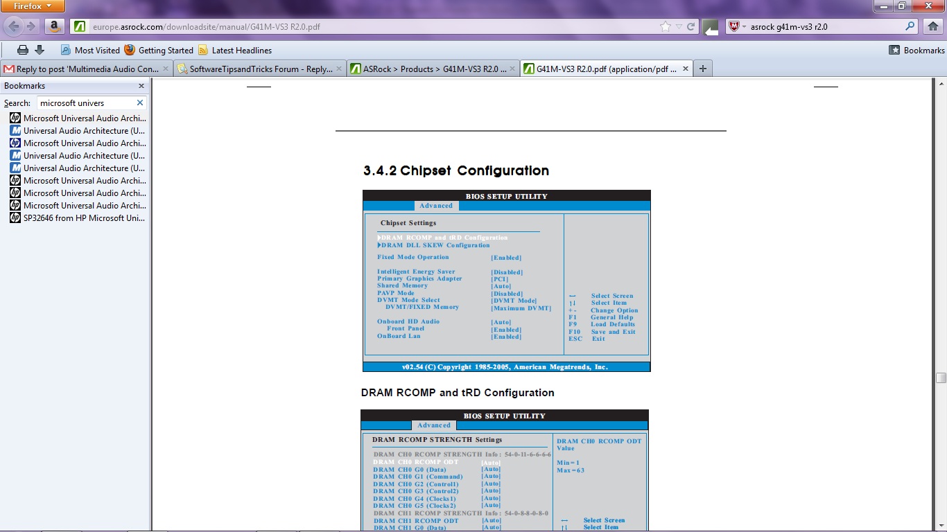
Task: Click the Amazon toolbar button
Action: (x=55, y=27)
